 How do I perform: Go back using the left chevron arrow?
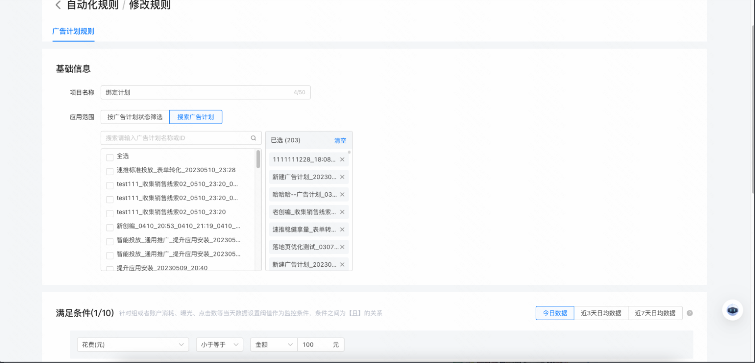(x=58, y=5)
